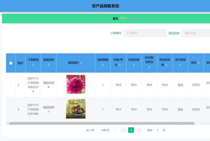Click the 首页 breadcrumb link
Image resolution: width=210 pixels, height=141 pixels.
point(115,19)
